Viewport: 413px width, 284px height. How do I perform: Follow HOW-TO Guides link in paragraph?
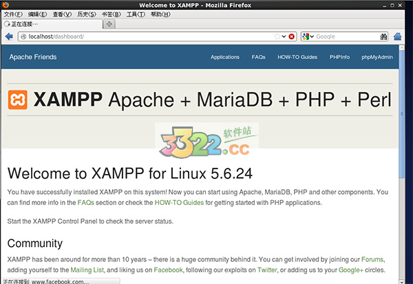(x=179, y=203)
